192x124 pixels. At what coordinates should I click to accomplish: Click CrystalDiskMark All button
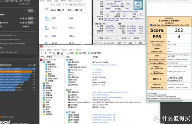46,9
